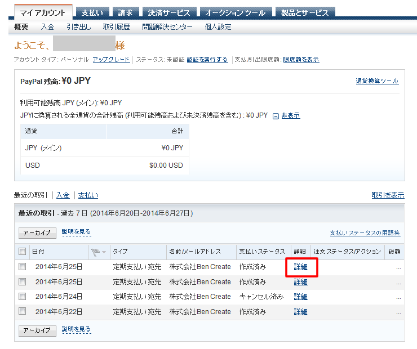Toggle the select-all checkbox in the table header
Screen dimensions: 417x349
(x=23, y=252)
